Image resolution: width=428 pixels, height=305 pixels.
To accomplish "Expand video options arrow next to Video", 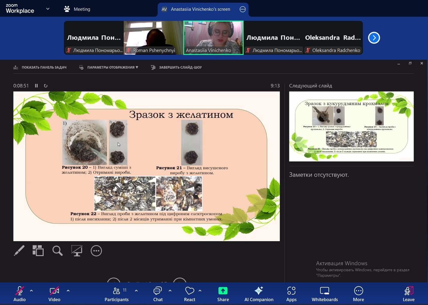I will 68,290.
